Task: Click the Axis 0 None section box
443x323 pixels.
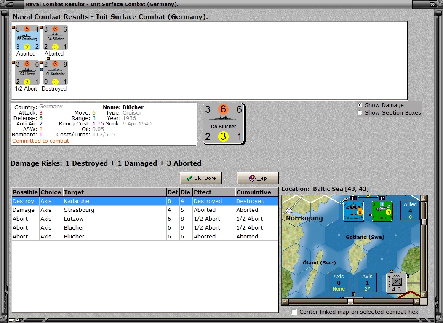Action: pos(339,283)
